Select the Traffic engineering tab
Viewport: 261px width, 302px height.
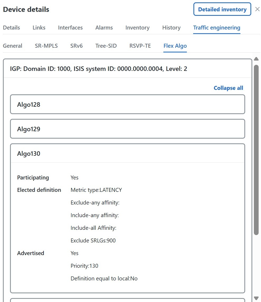pyautogui.click(x=216, y=27)
